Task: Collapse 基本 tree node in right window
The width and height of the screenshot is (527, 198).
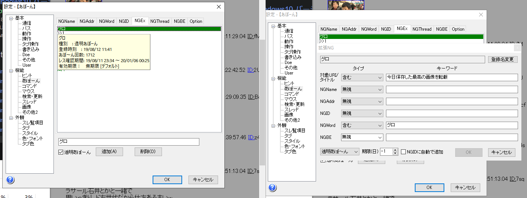Action: (x=273, y=26)
